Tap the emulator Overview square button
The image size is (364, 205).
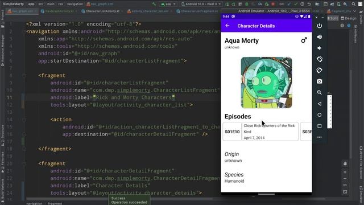tap(320, 126)
